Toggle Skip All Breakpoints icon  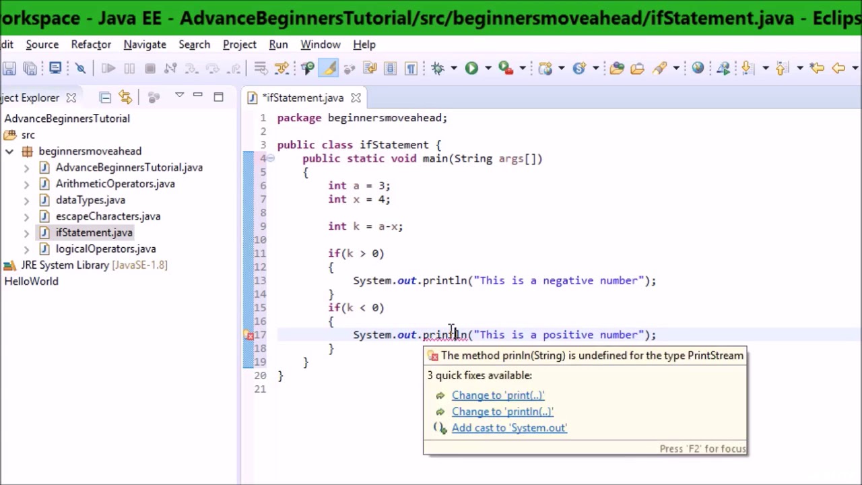(80, 68)
